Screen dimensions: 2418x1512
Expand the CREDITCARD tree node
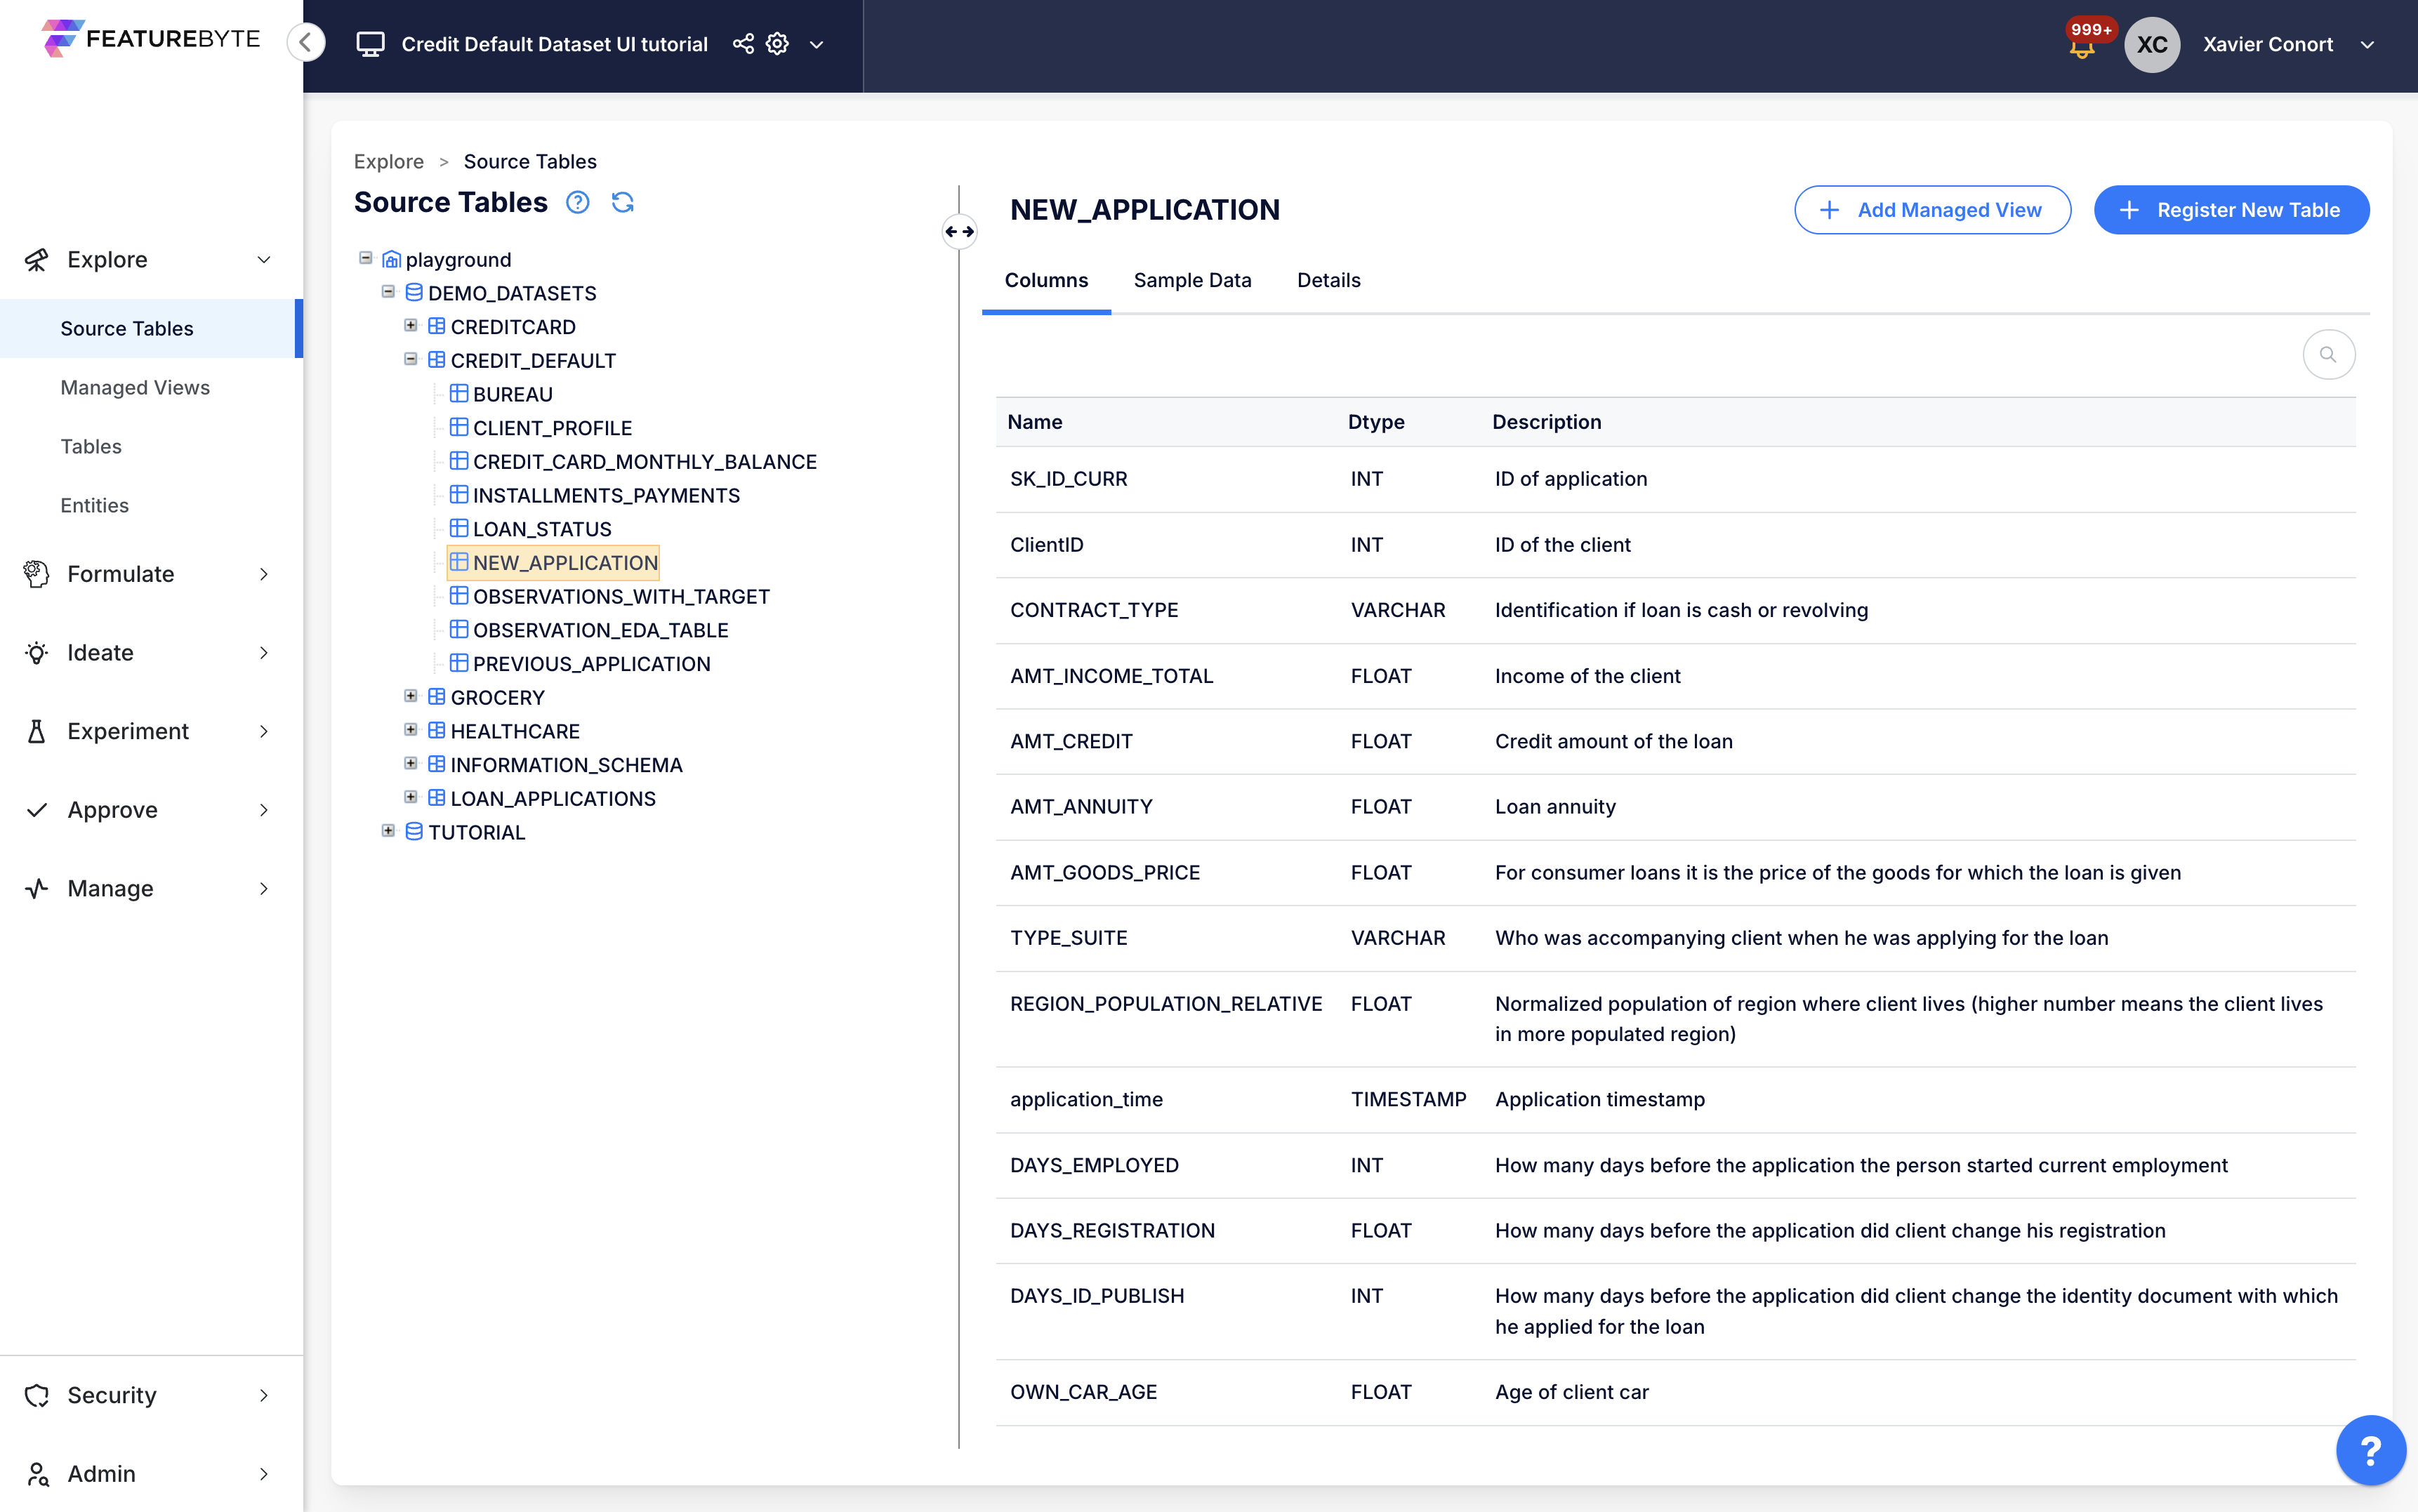point(410,326)
